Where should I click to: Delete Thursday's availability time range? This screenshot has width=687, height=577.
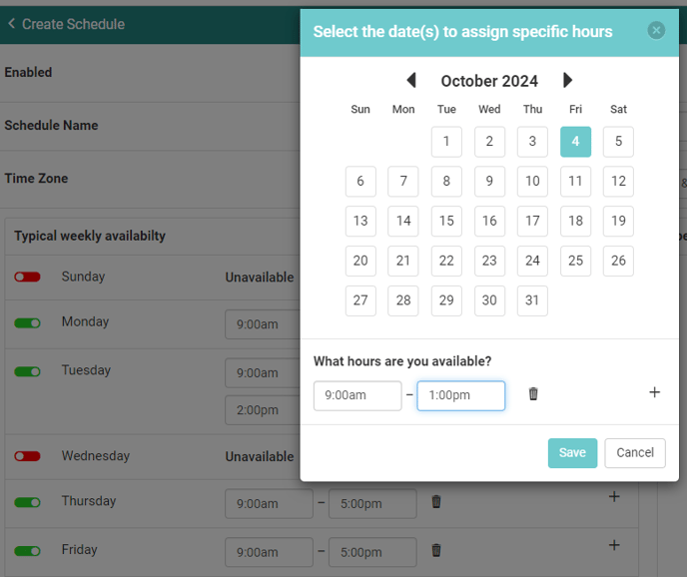(x=436, y=502)
